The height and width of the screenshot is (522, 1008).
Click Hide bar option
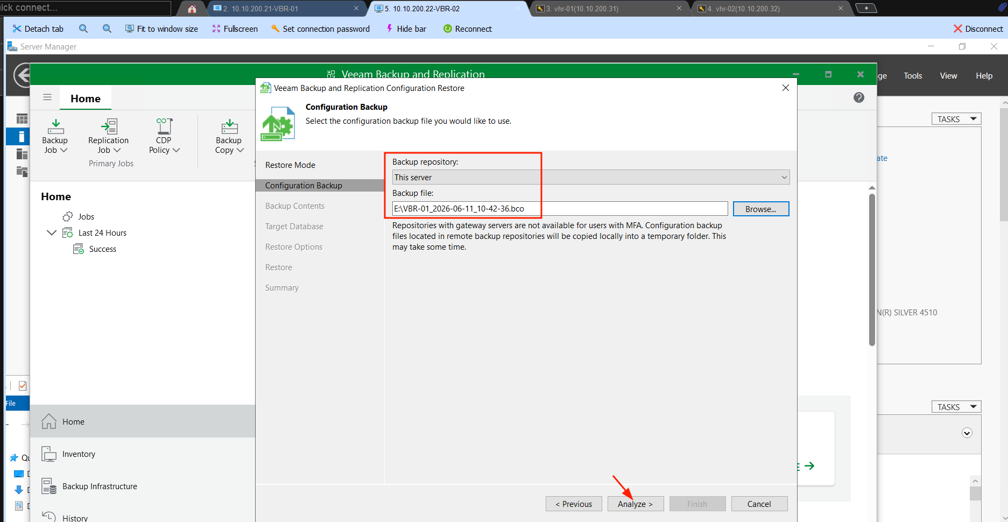click(x=406, y=29)
